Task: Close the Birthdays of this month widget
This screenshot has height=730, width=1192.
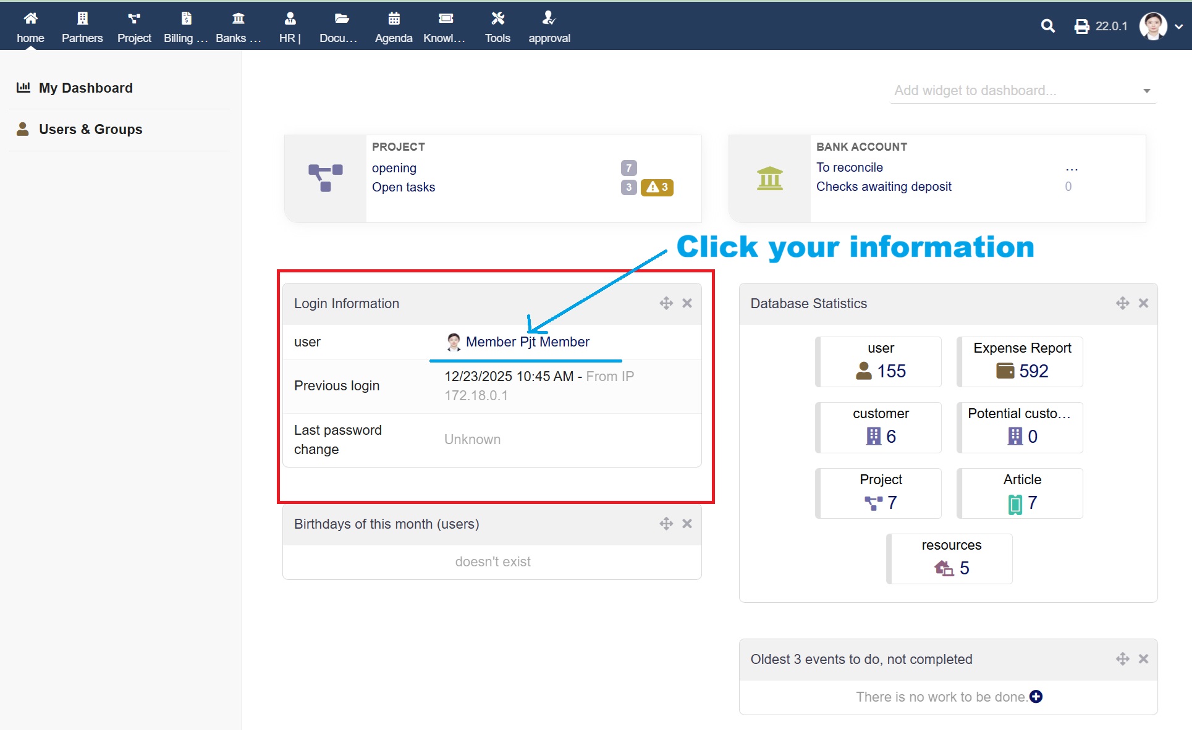Action: [x=687, y=524]
